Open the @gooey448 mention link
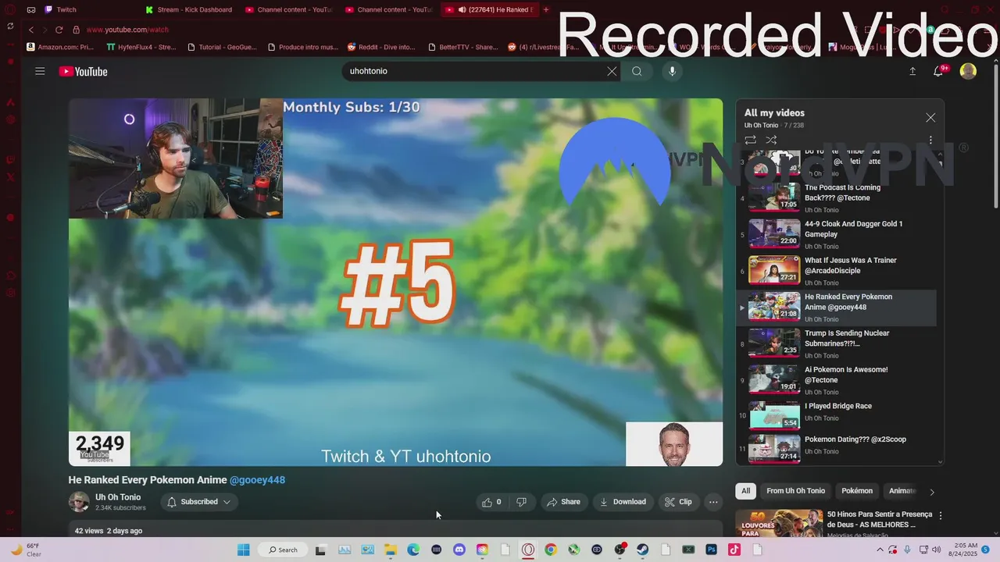The width and height of the screenshot is (1000, 562). pyautogui.click(x=257, y=480)
